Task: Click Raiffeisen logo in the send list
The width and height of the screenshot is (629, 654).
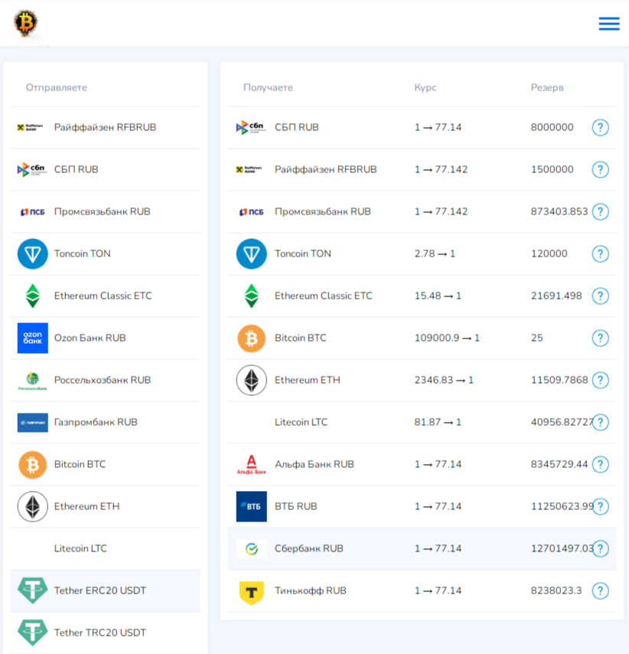Action: 30,127
